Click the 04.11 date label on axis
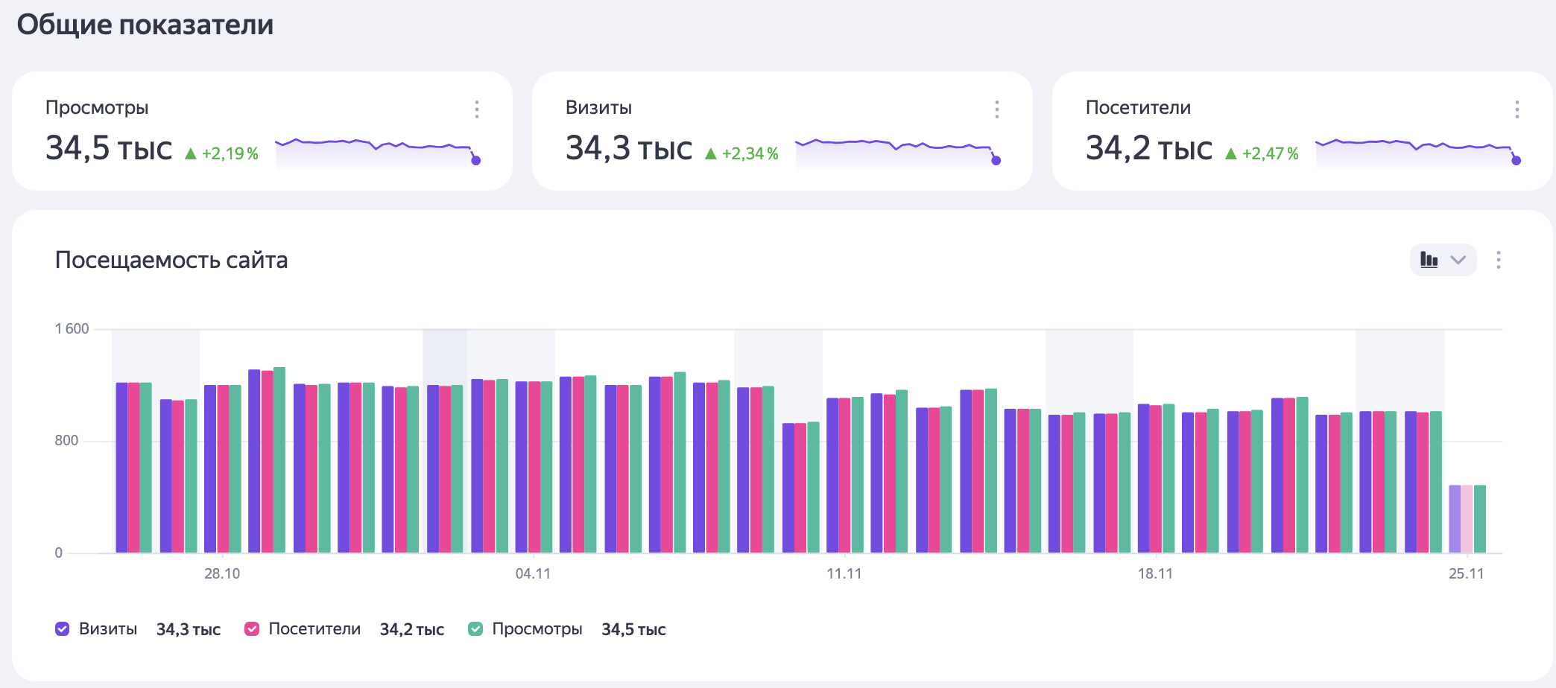This screenshot has width=1556, height=688. tap(533, 573)
